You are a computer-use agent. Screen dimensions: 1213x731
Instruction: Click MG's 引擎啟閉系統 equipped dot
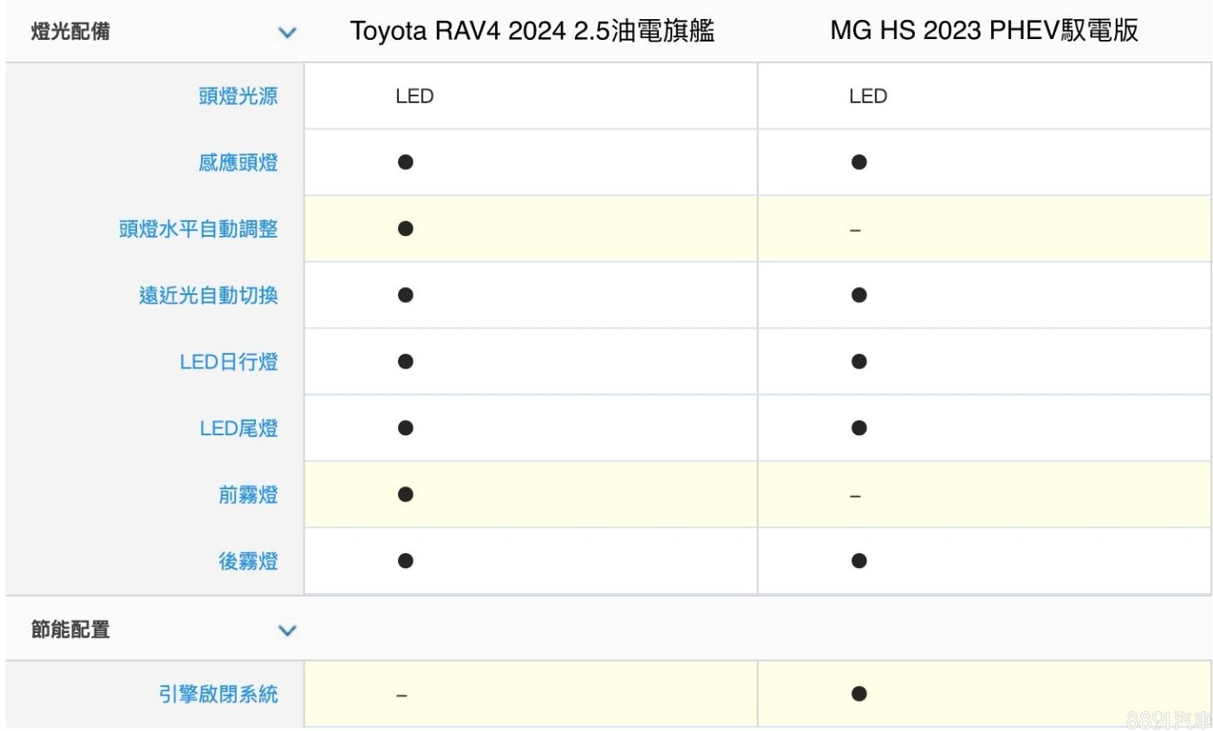[858, 694]
